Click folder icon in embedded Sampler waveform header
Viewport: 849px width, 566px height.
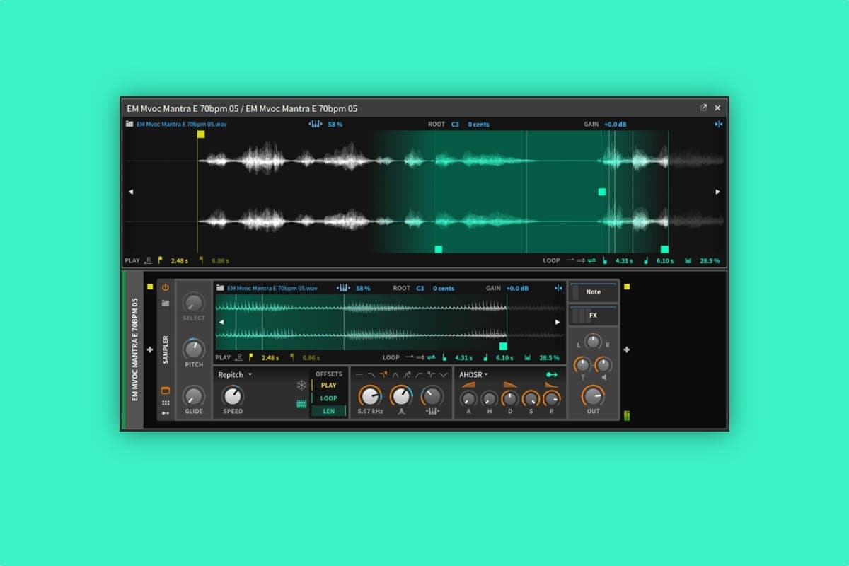pyautogui.click(x=220, y=288)
